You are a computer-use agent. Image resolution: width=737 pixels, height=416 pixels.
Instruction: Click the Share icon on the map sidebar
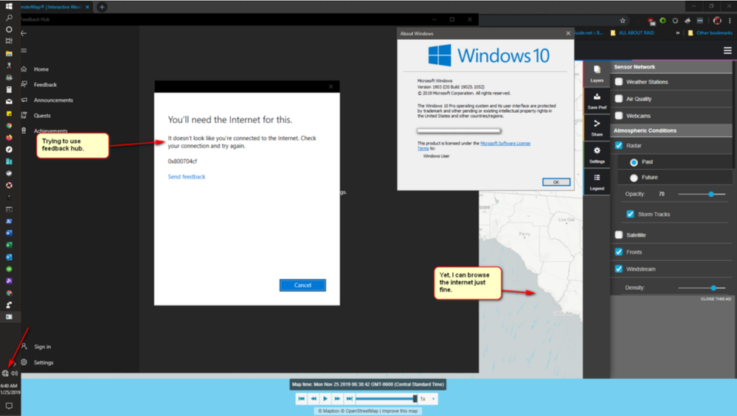tap(597, 128)
